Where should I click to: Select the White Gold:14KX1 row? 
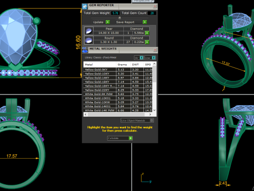coord(118,106)
